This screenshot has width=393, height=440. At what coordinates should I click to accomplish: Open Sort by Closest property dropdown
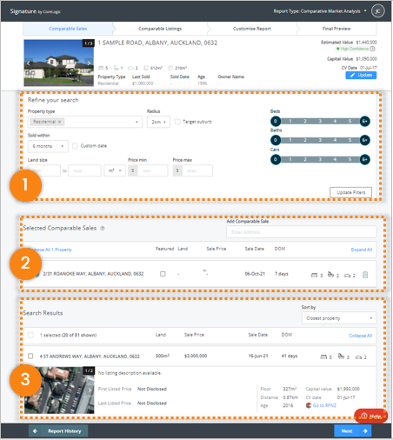coord(339,318)
